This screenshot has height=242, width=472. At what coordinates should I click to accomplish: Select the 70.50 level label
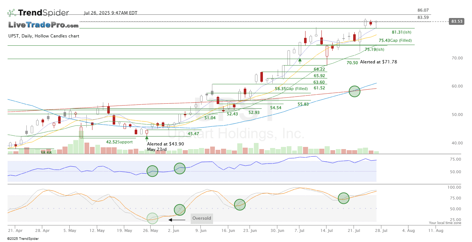(352, 63)
